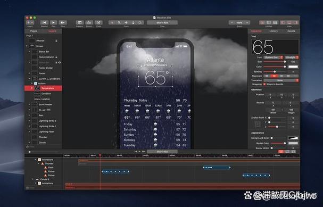The width and height of the screenshot is (323, 207).
Task: Open Present mode from the toolbar
Action: click(x=79, y=22)
